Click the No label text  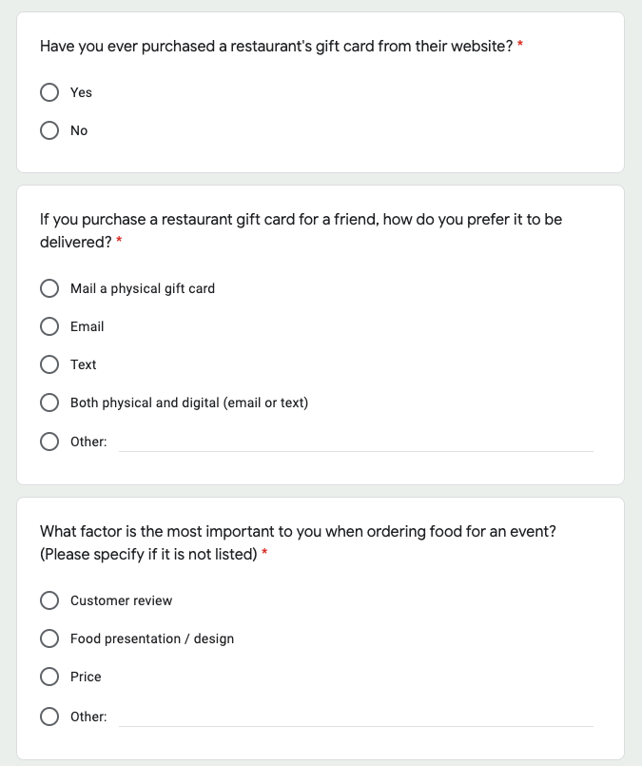79,130
